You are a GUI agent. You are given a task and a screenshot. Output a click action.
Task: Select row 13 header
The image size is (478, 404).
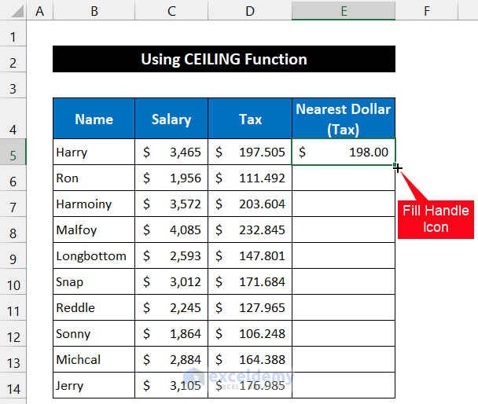click(x=13, y=359)
